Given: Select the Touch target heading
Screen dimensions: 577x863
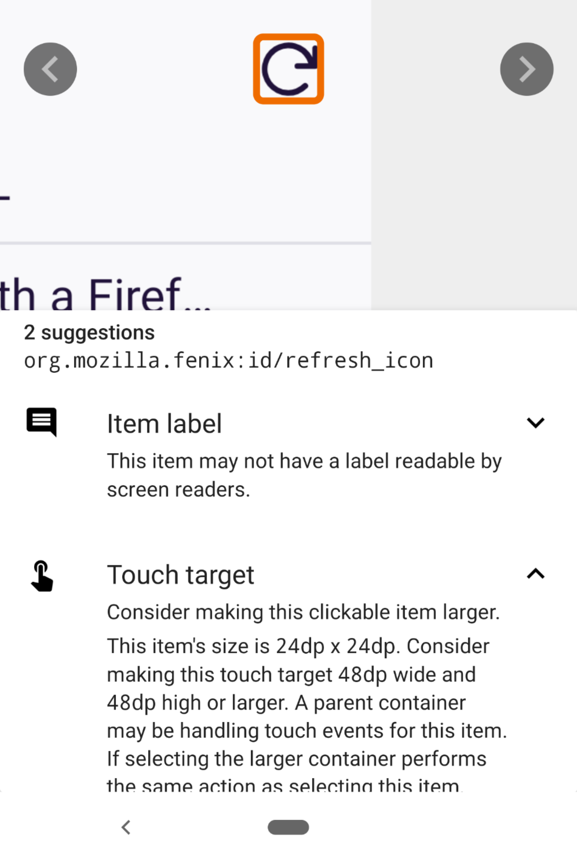Looking at the screenshot, I should 181,574.
